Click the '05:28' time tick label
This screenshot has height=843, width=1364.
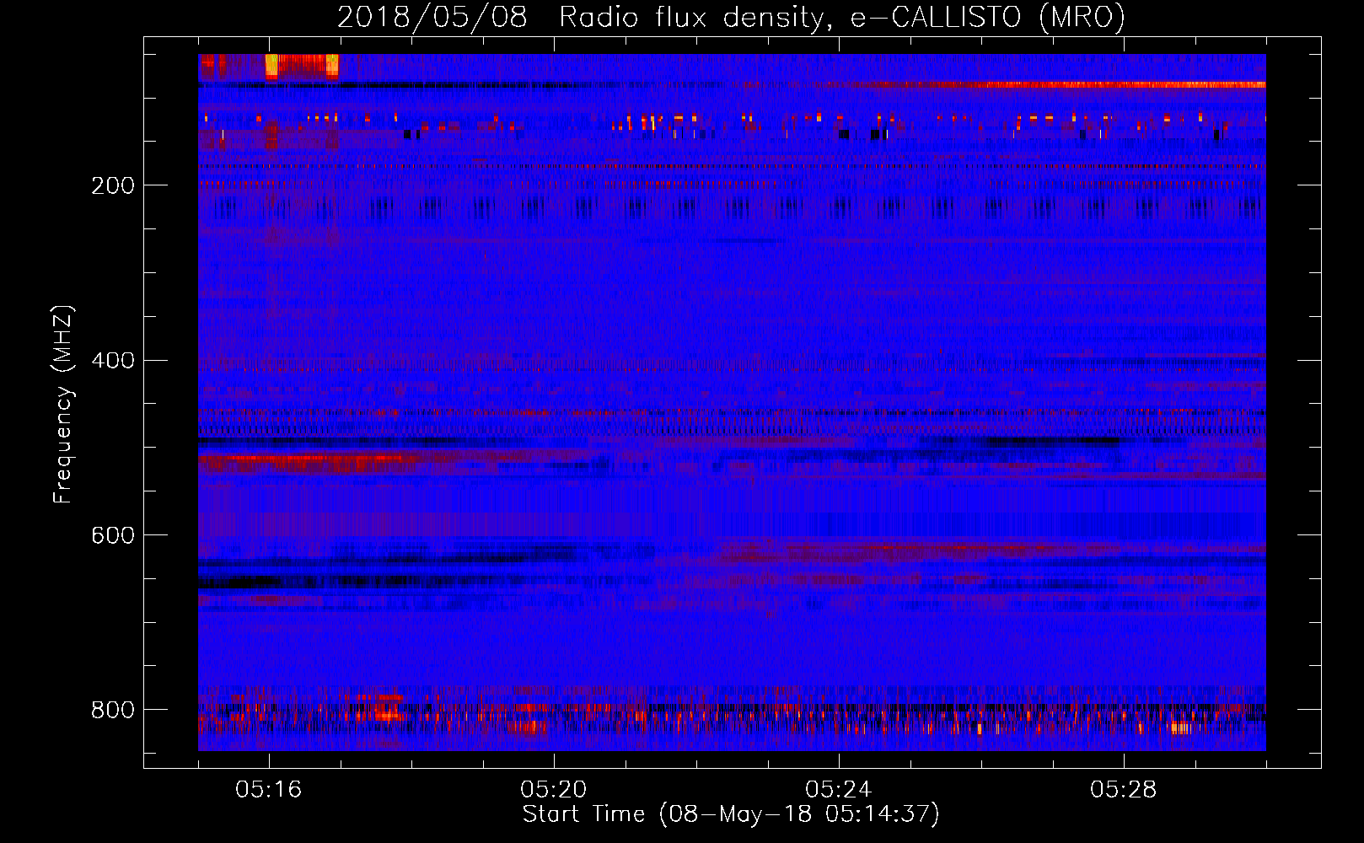click(x=1124, y=790)
